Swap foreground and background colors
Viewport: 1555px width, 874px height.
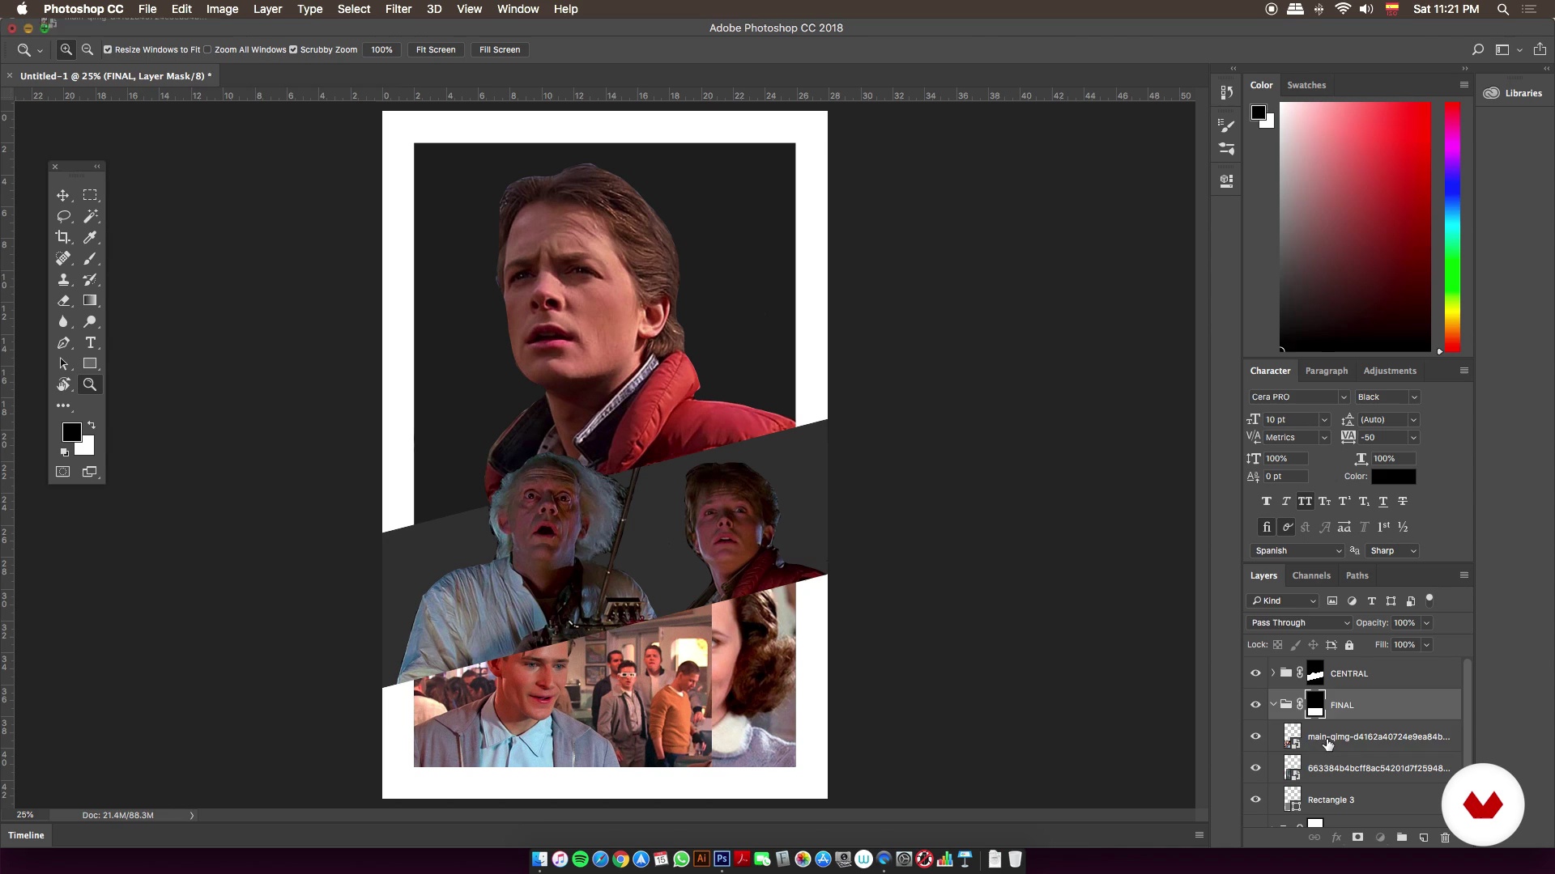(92, 425)
